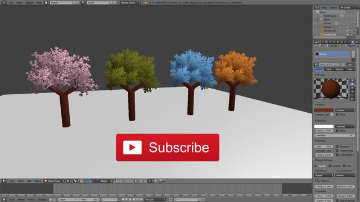Open the Opaque alpha blend dropdown

pos(324,175)
